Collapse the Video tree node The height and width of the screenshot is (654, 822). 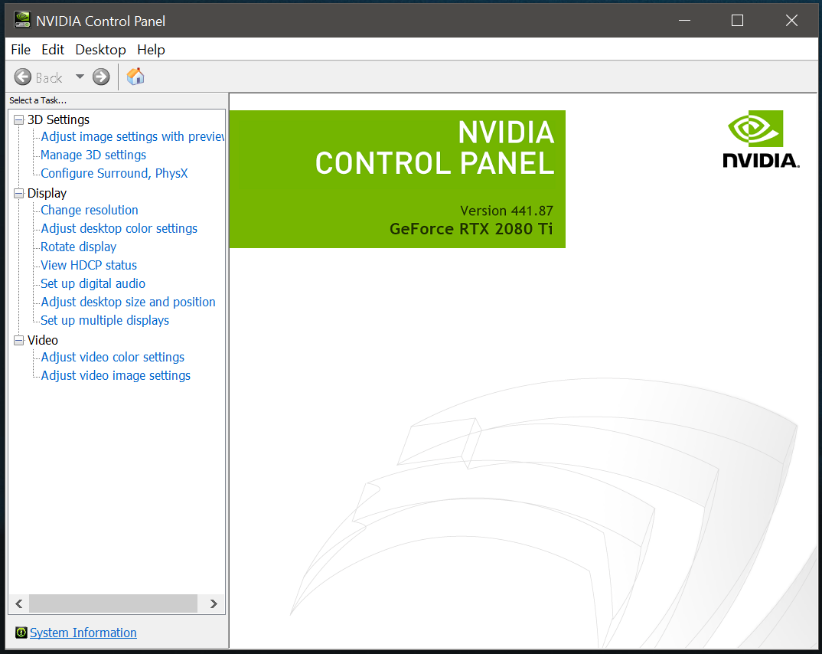tap(19, 340)
